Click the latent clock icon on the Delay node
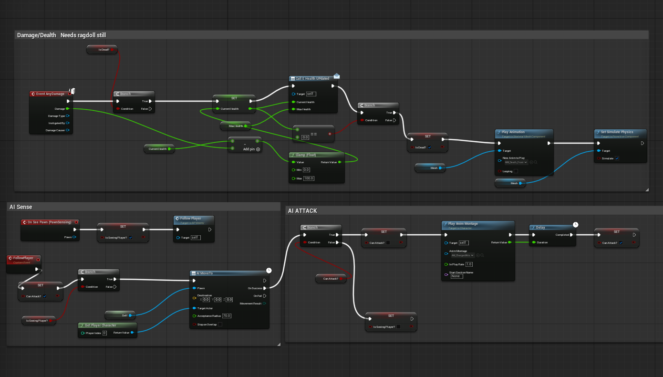The height and width of the screenshot is (377, 663). [576, 224]
